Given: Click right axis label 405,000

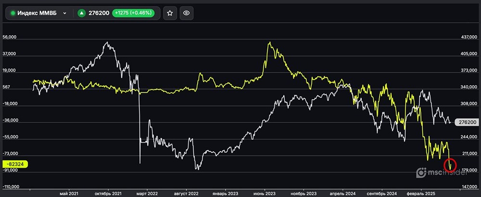Looking at the screenshot, I should pos(468,54).
